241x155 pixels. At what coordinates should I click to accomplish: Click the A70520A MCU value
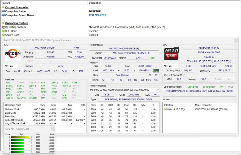point(79,56)
